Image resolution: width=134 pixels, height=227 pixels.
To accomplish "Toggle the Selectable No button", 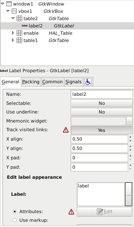I will pyautogui.click(x=102, y=103).
